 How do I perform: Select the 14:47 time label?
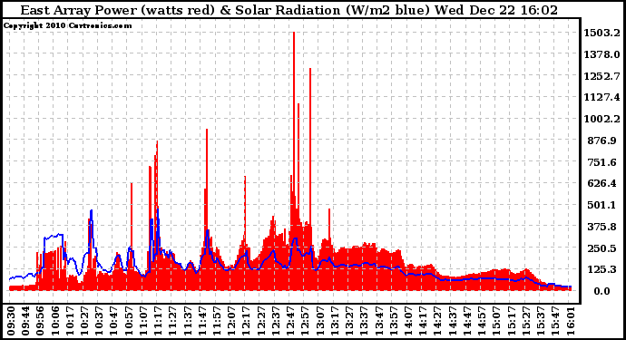point(467,321)
